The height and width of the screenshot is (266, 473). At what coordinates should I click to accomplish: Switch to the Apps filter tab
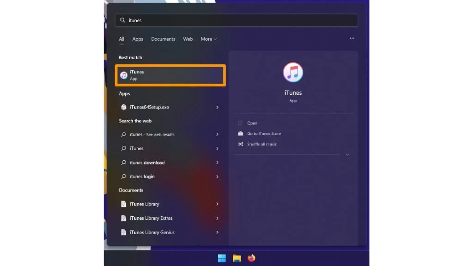[138, 39]
